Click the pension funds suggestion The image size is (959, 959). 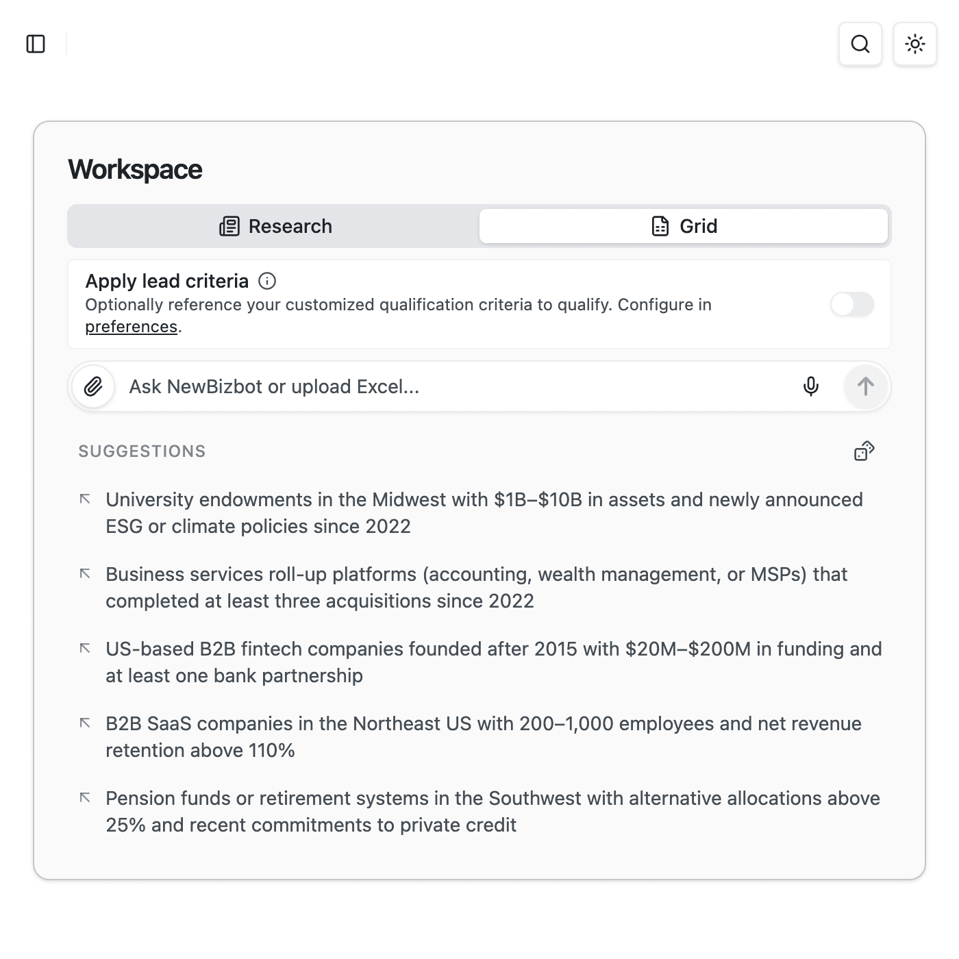480,811
